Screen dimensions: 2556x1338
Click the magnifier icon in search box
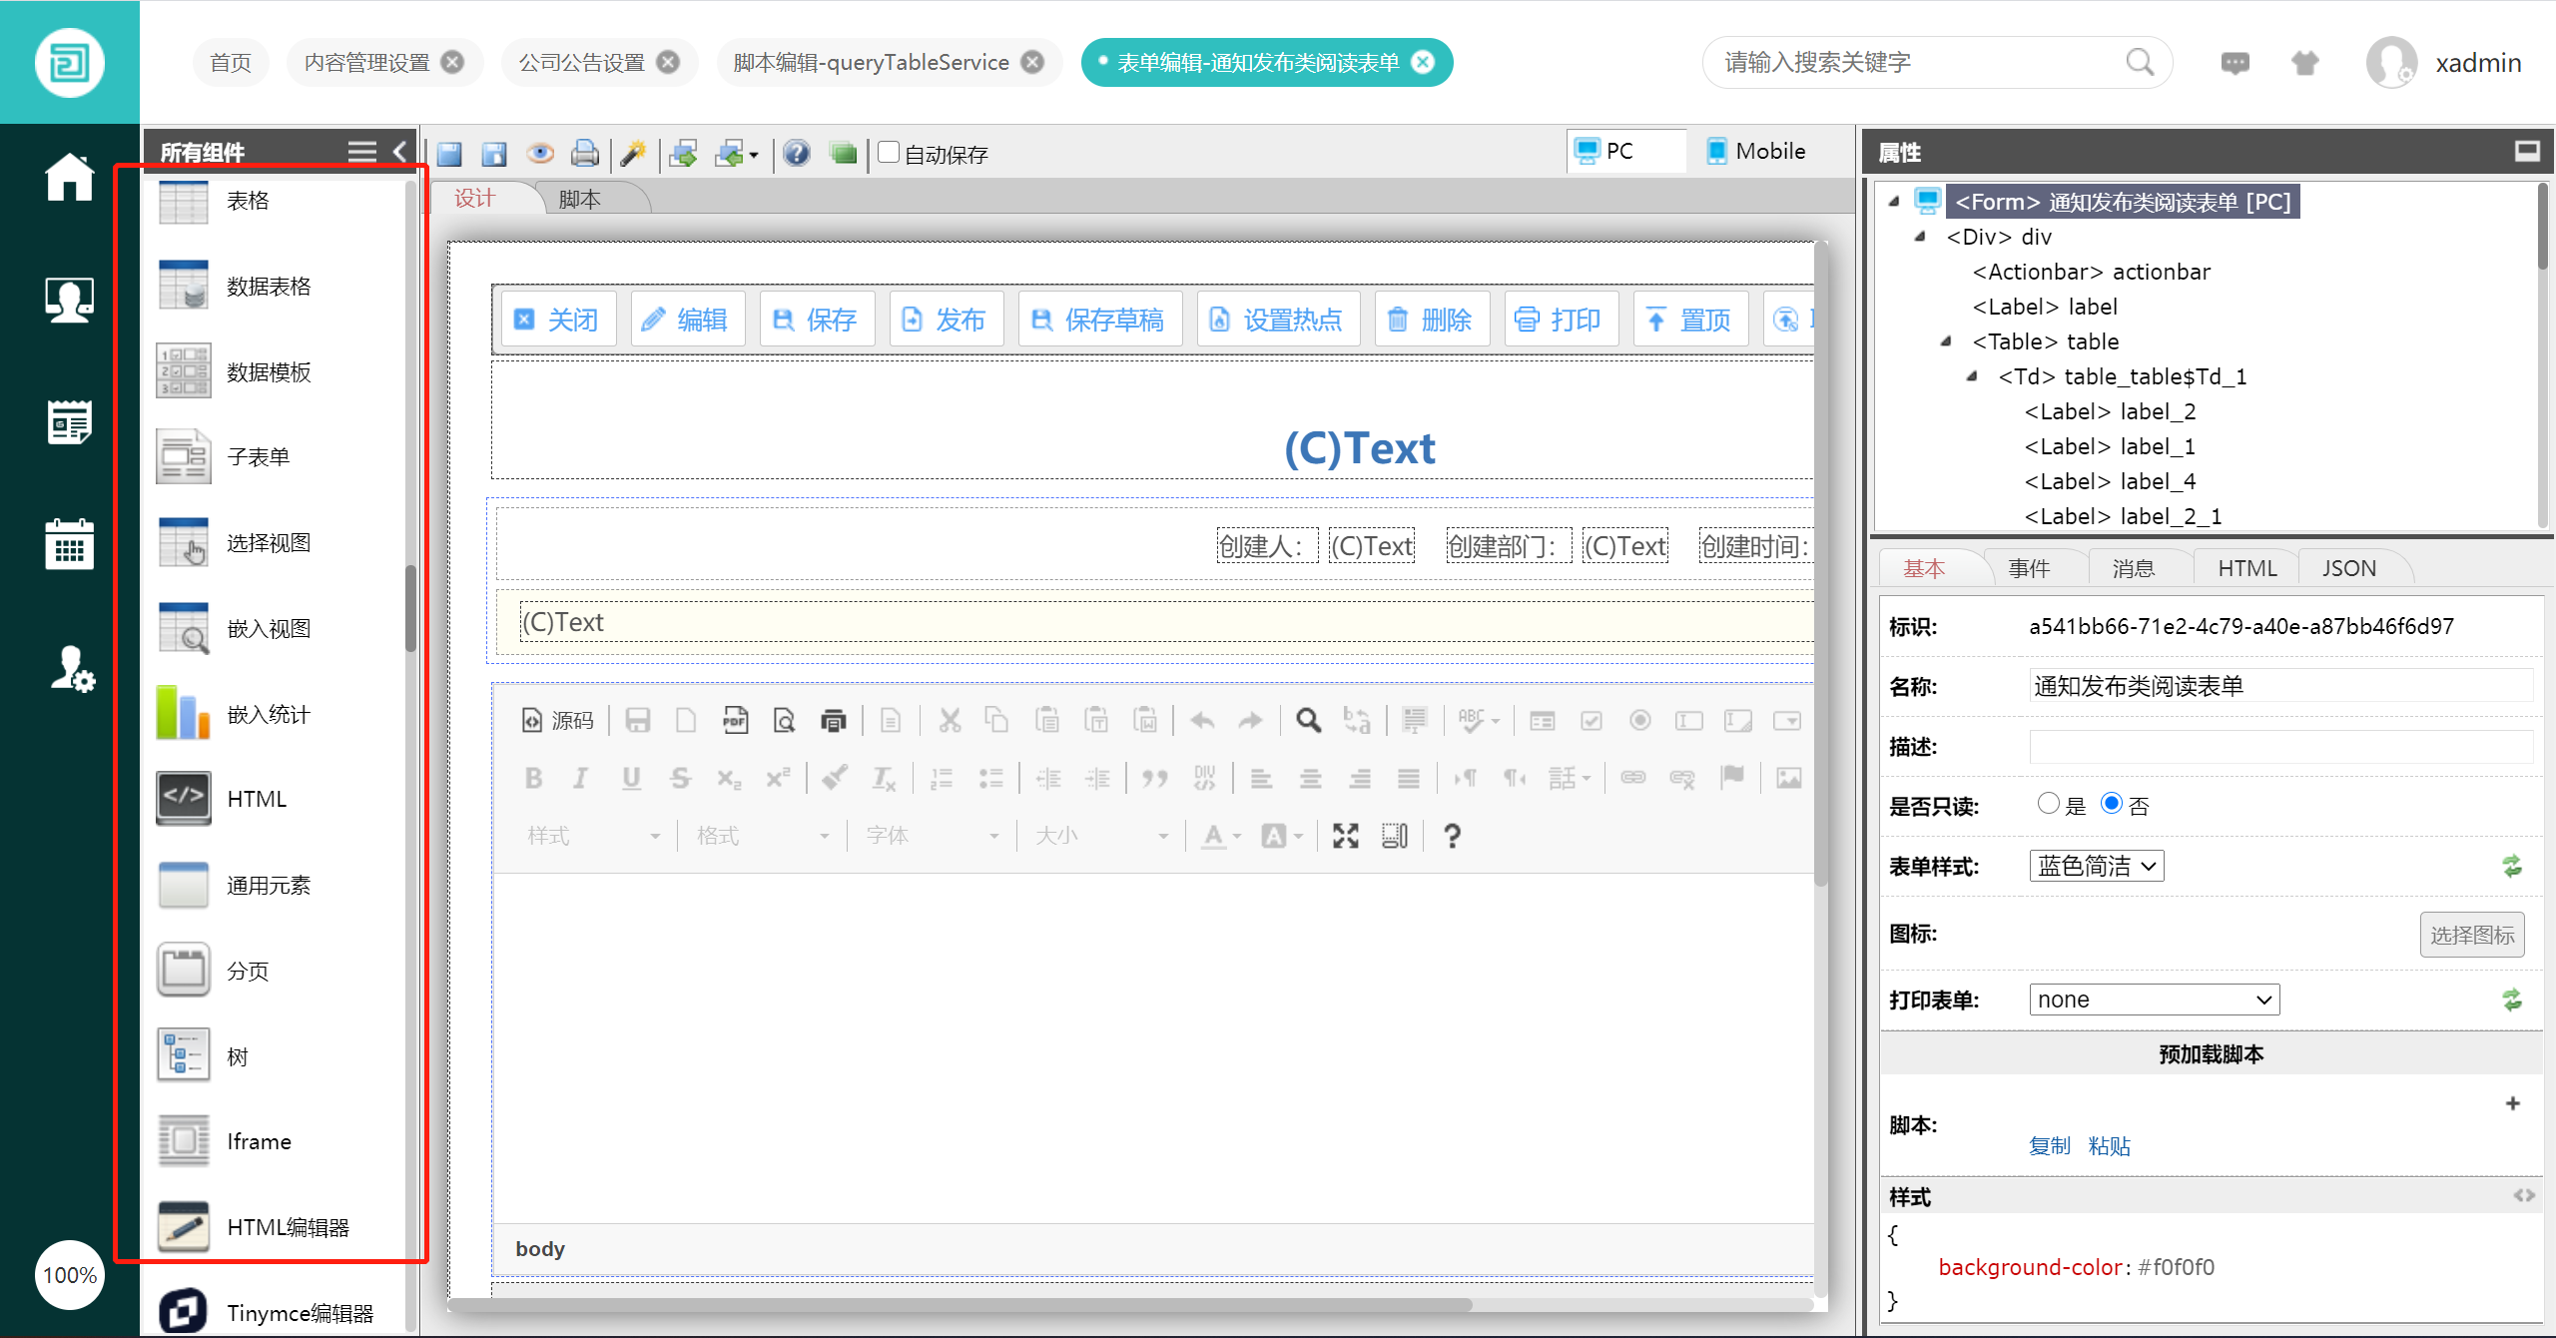pyautogui.click(x=2140, y=62)
